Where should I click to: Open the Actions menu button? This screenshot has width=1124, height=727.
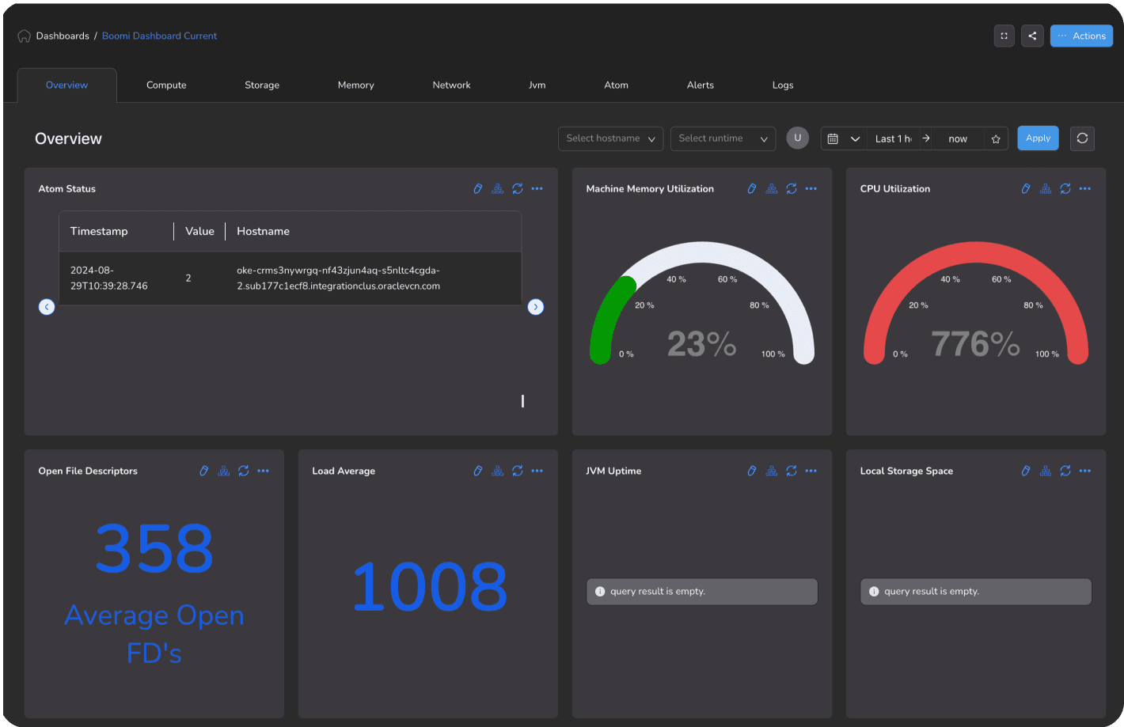tap(1081, 36)
